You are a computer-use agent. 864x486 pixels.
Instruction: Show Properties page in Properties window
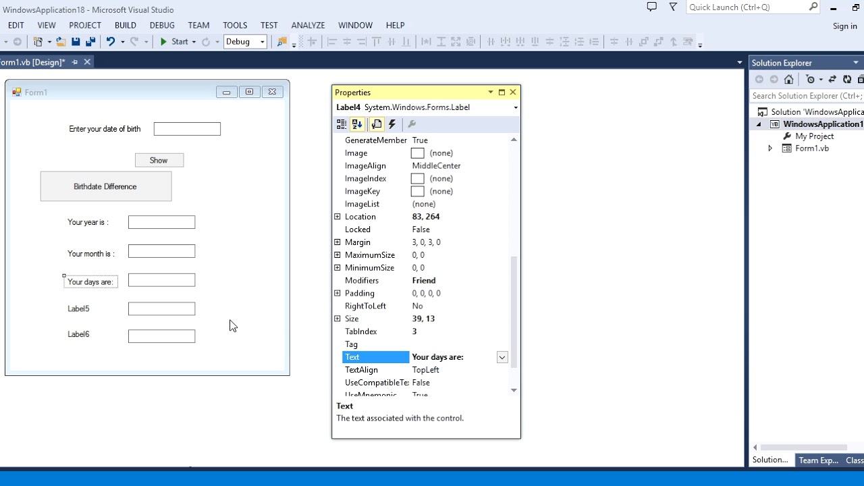tap(376, 124)
